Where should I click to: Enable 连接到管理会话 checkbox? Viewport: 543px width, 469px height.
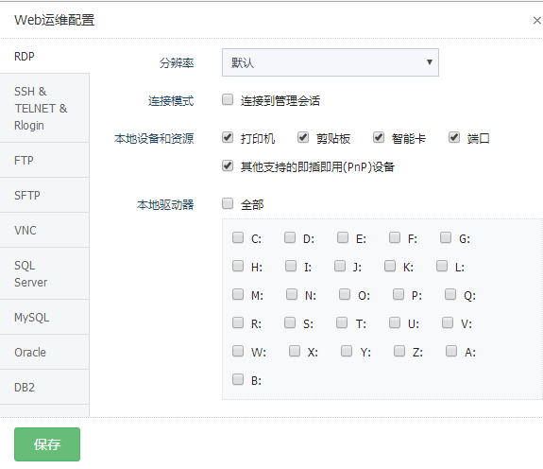(x=228, y=100)
